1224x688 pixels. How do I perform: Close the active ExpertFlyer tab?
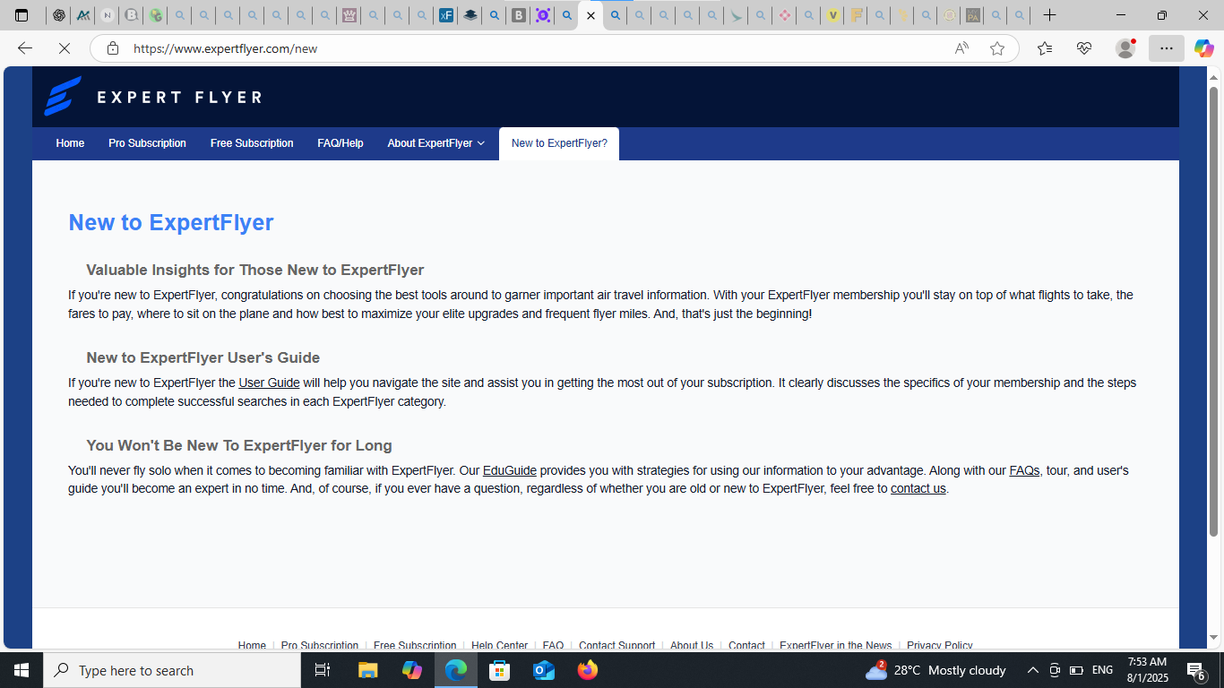tap(590, 15)
